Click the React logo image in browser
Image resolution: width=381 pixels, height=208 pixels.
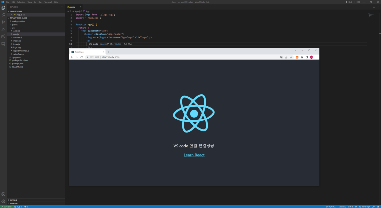[194, 114]
